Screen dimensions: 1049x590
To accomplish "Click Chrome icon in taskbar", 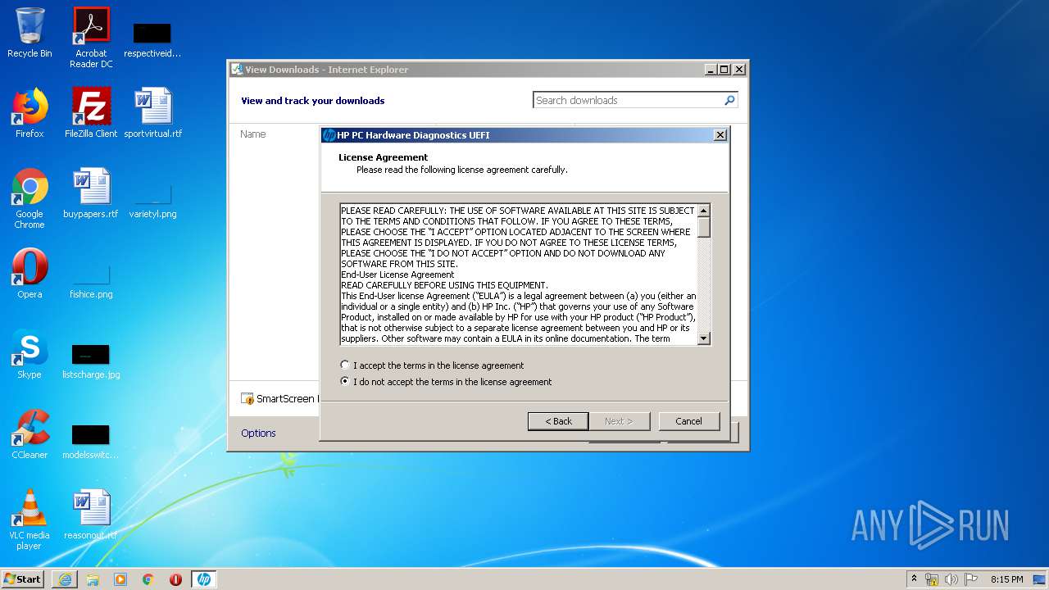I will (x=148, y=579).
